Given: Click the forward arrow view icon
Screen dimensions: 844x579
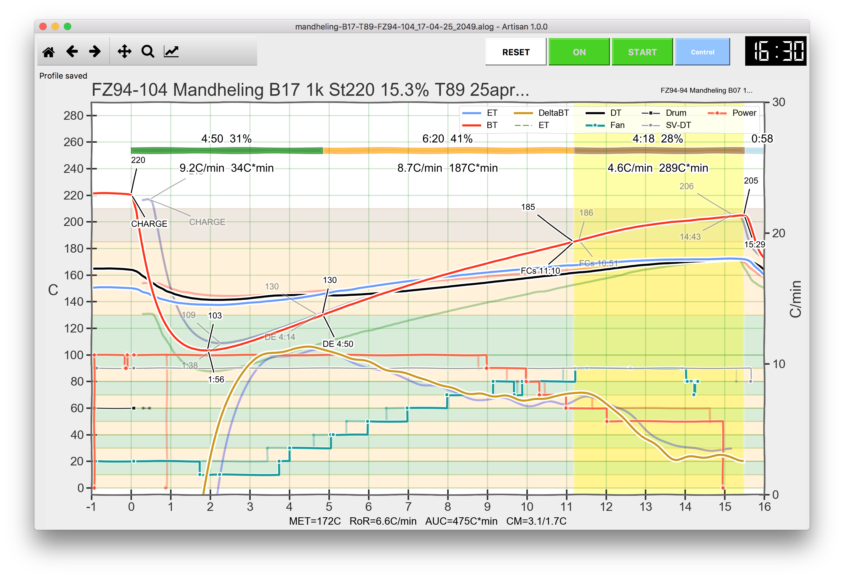Looking at the screenshot, I should click(95, 52).
